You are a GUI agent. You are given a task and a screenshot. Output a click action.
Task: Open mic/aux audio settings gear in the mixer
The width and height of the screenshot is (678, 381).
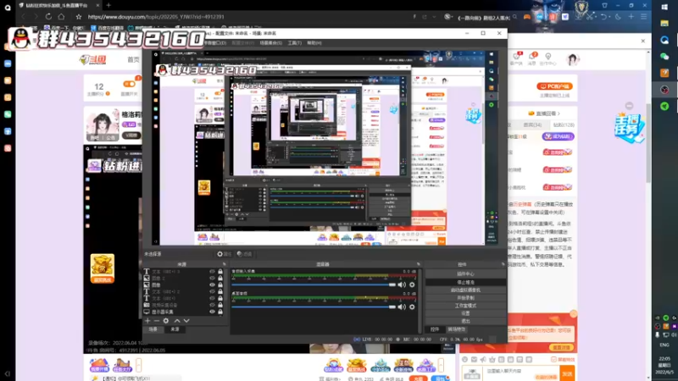click(412, 284)
